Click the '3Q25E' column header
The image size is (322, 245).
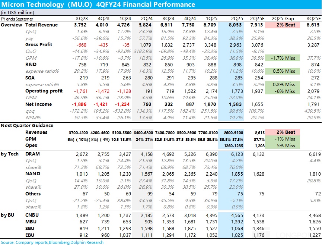click(313, 19)
